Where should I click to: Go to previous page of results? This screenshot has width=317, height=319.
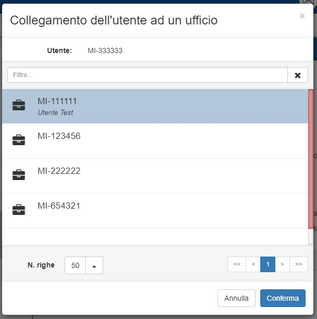[253, 264]
